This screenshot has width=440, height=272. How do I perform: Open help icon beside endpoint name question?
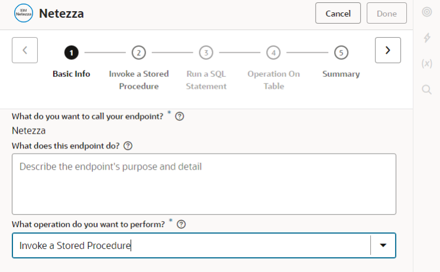click(x=180, y=116)
